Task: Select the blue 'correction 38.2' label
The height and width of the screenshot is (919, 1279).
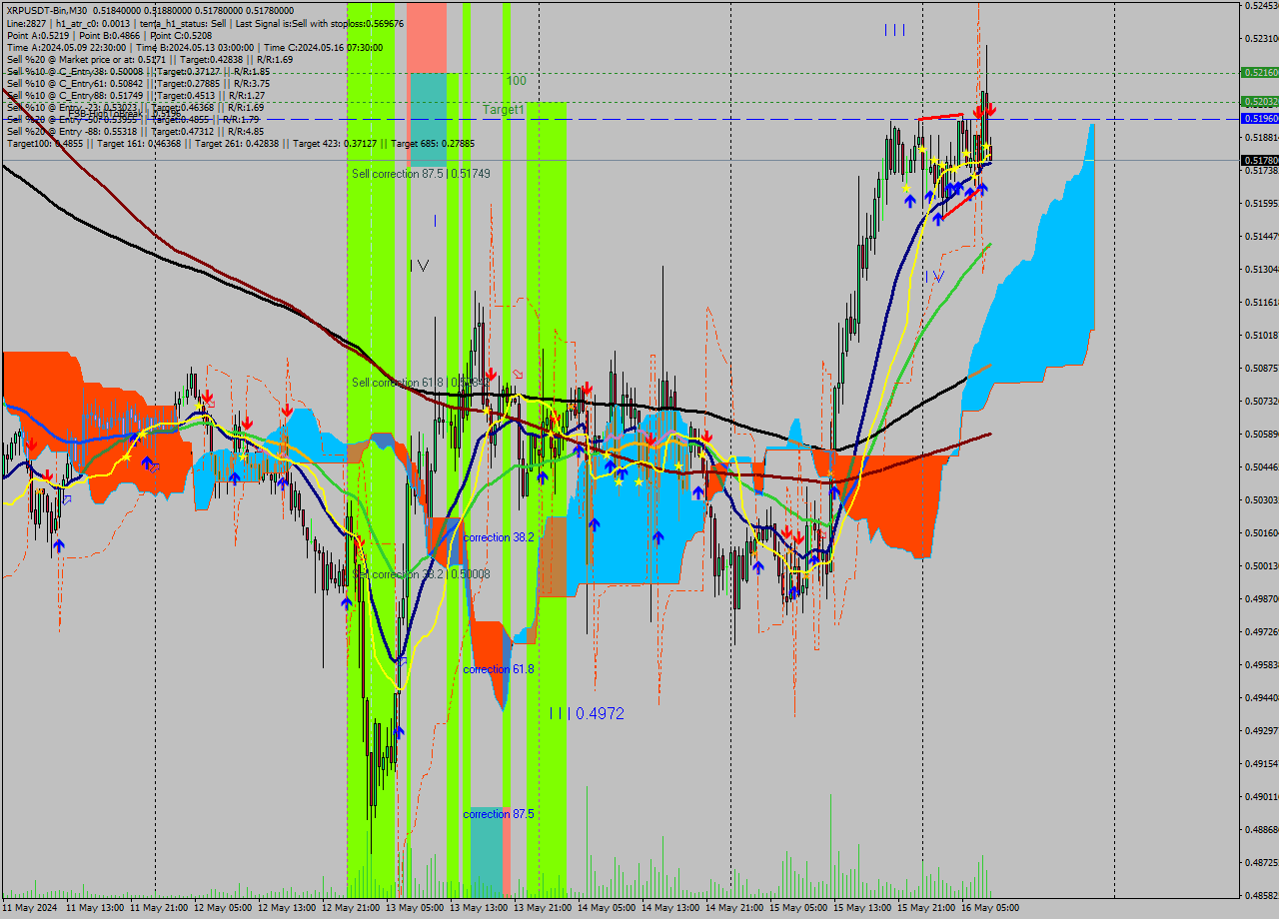Action: click(499, 537)
